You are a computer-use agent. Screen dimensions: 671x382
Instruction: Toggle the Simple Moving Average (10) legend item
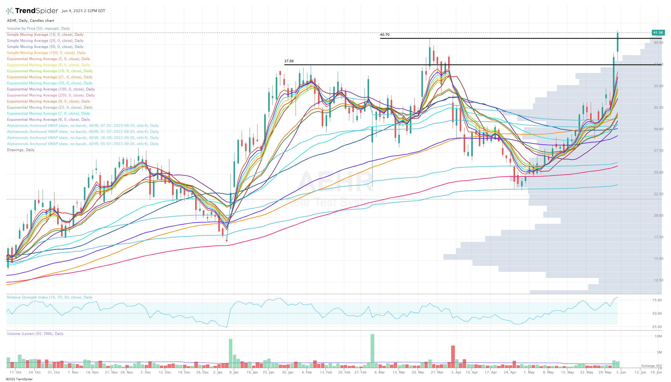pyautogui.click(x=45, y=34)
